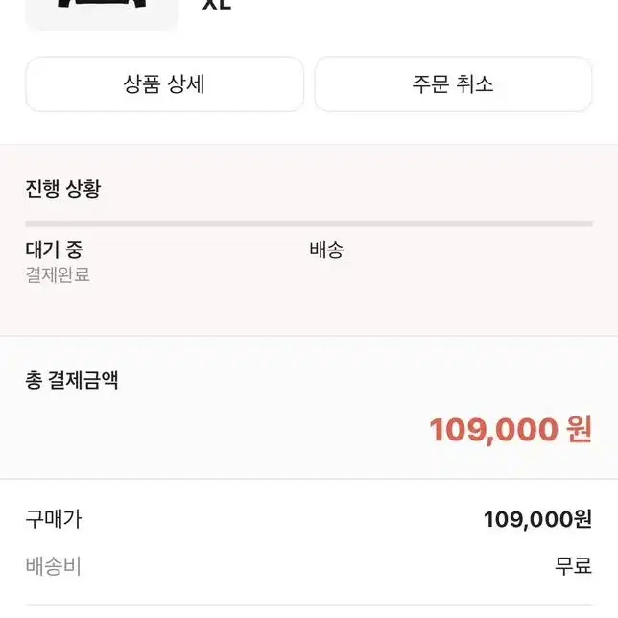Tap the 주문 취소 button
Viewport: 618px width, 618px height.
pyautogui.click(x=453, y=84)
